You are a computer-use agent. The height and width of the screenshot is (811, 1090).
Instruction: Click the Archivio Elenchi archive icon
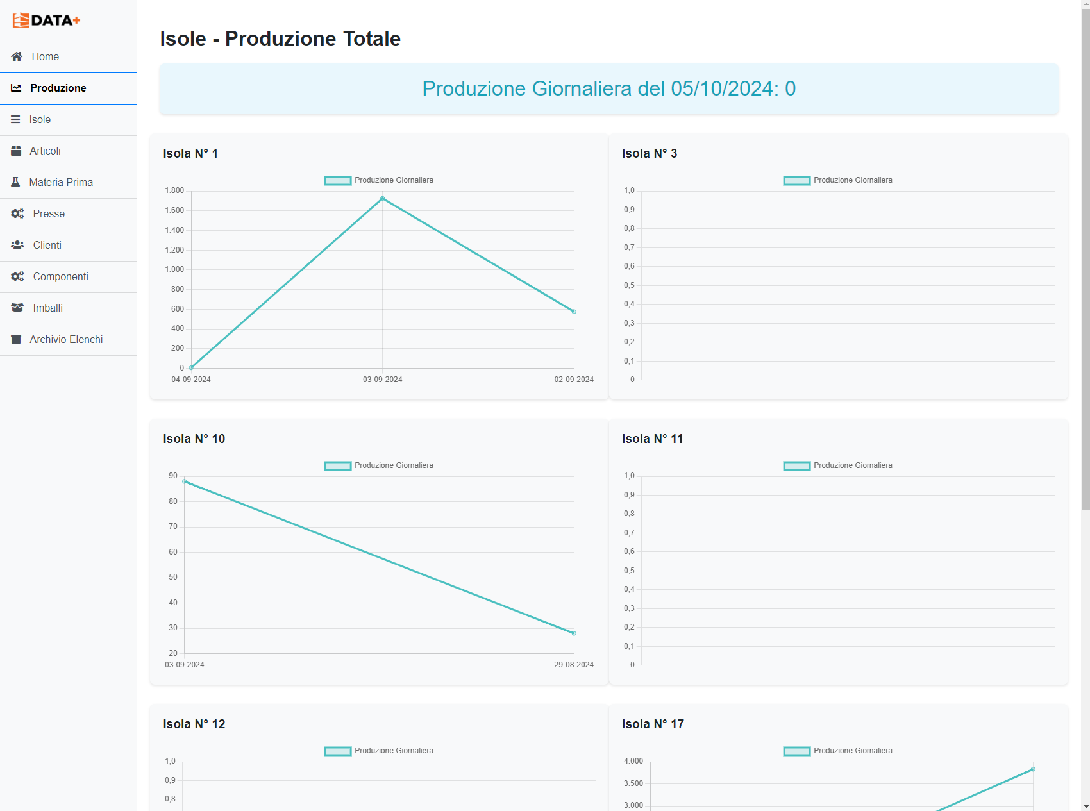(16, 339)
